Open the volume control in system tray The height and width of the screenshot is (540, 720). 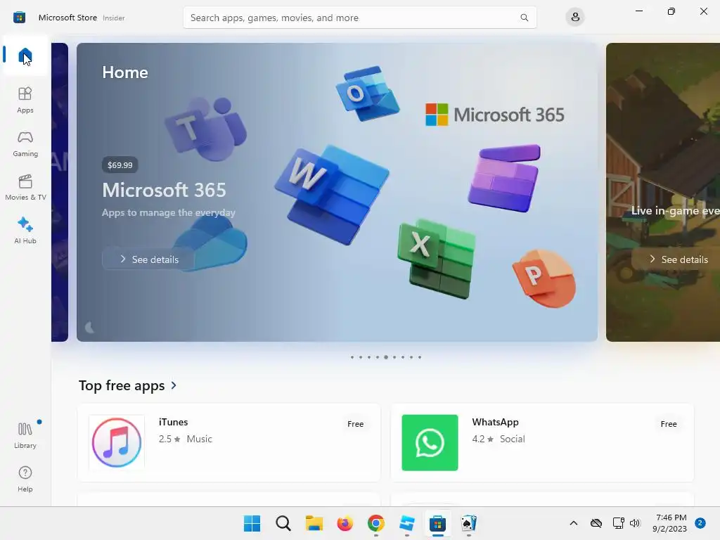635,523
